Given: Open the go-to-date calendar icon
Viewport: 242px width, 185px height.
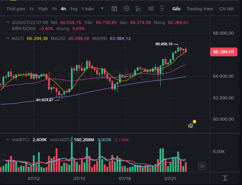Looking at the screenshot, I should (114, 9).
